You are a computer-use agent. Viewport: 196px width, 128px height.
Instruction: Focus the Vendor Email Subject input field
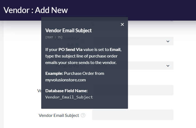133,115
